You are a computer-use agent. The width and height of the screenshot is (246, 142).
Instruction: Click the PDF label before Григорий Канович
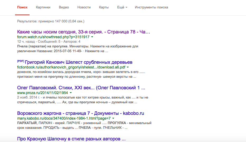pos(21,61)
